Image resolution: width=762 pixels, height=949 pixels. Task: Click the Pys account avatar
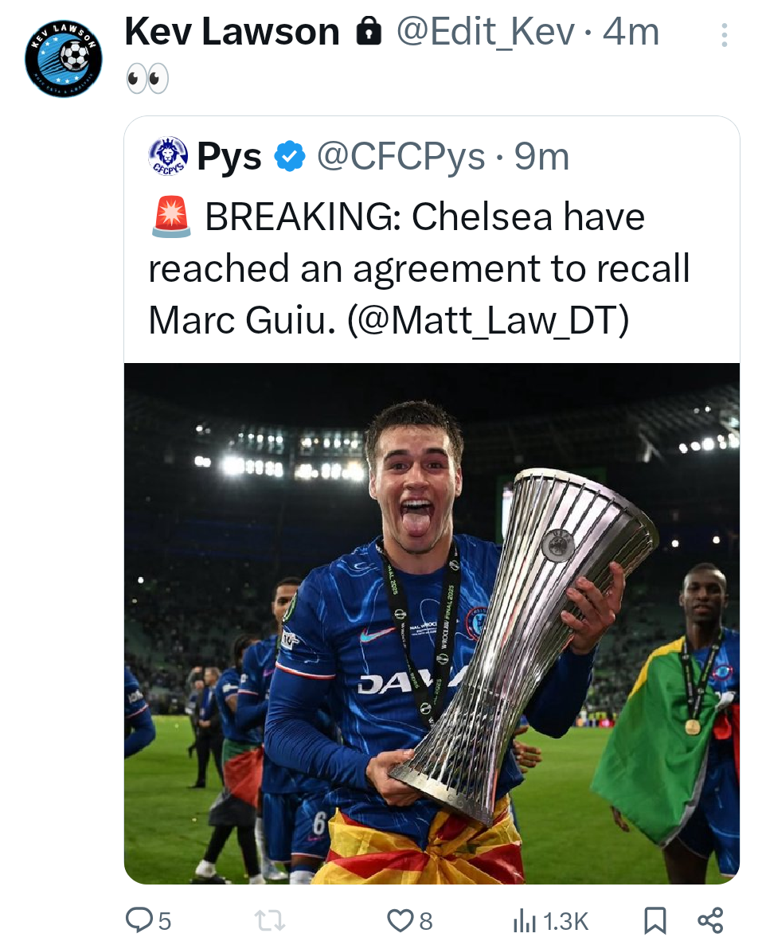(168, 157)
